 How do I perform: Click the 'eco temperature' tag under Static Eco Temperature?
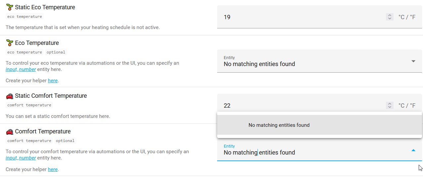pos(25,17)
